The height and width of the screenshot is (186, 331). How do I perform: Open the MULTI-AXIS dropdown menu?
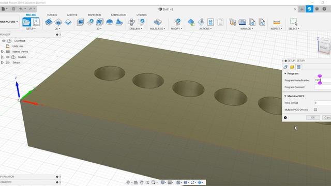157,28
